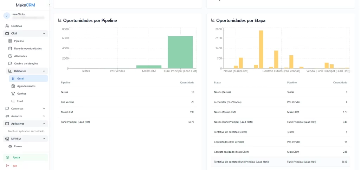
Task: Click the Pipeline grid icon
Action: click(10, 41)
